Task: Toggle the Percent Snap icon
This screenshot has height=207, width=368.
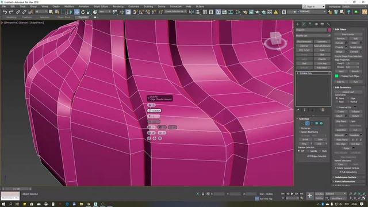Action: [148, 12]
